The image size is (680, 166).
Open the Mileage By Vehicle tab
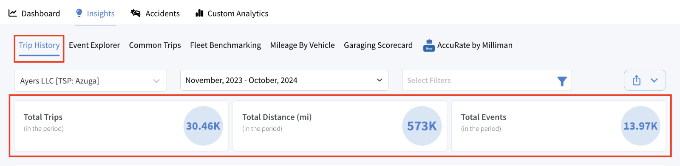click(303, 45)
